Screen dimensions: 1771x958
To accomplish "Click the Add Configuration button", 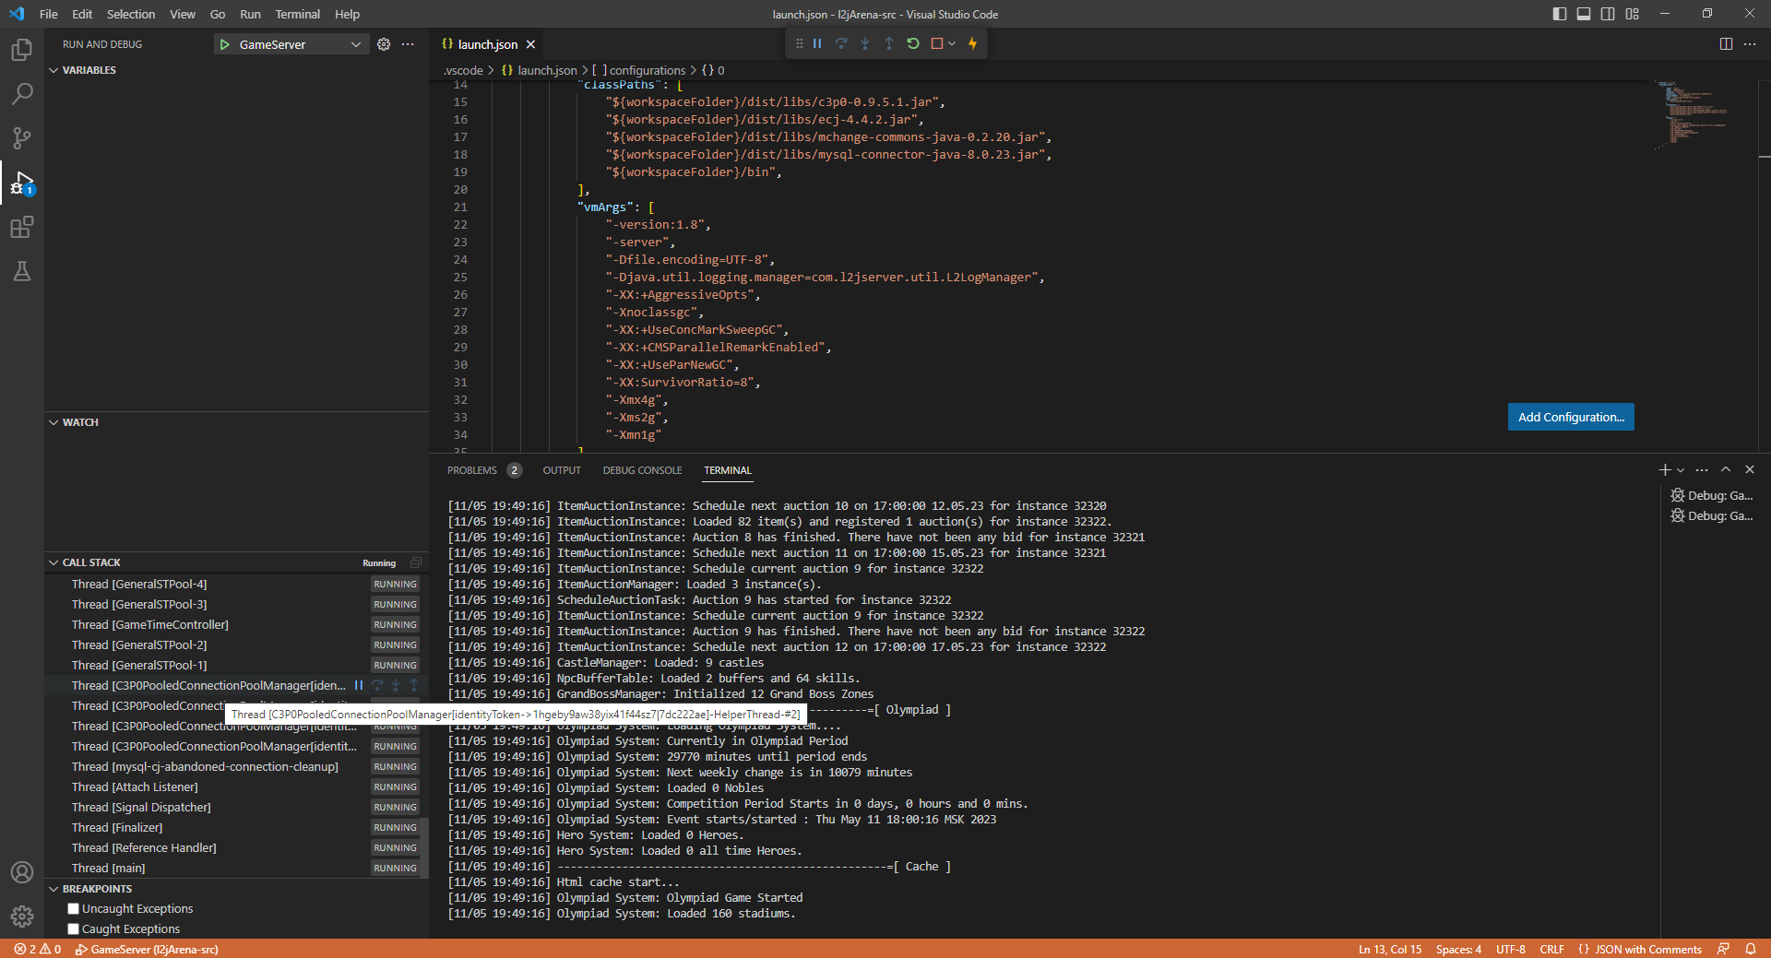I will coord(1571,417).
